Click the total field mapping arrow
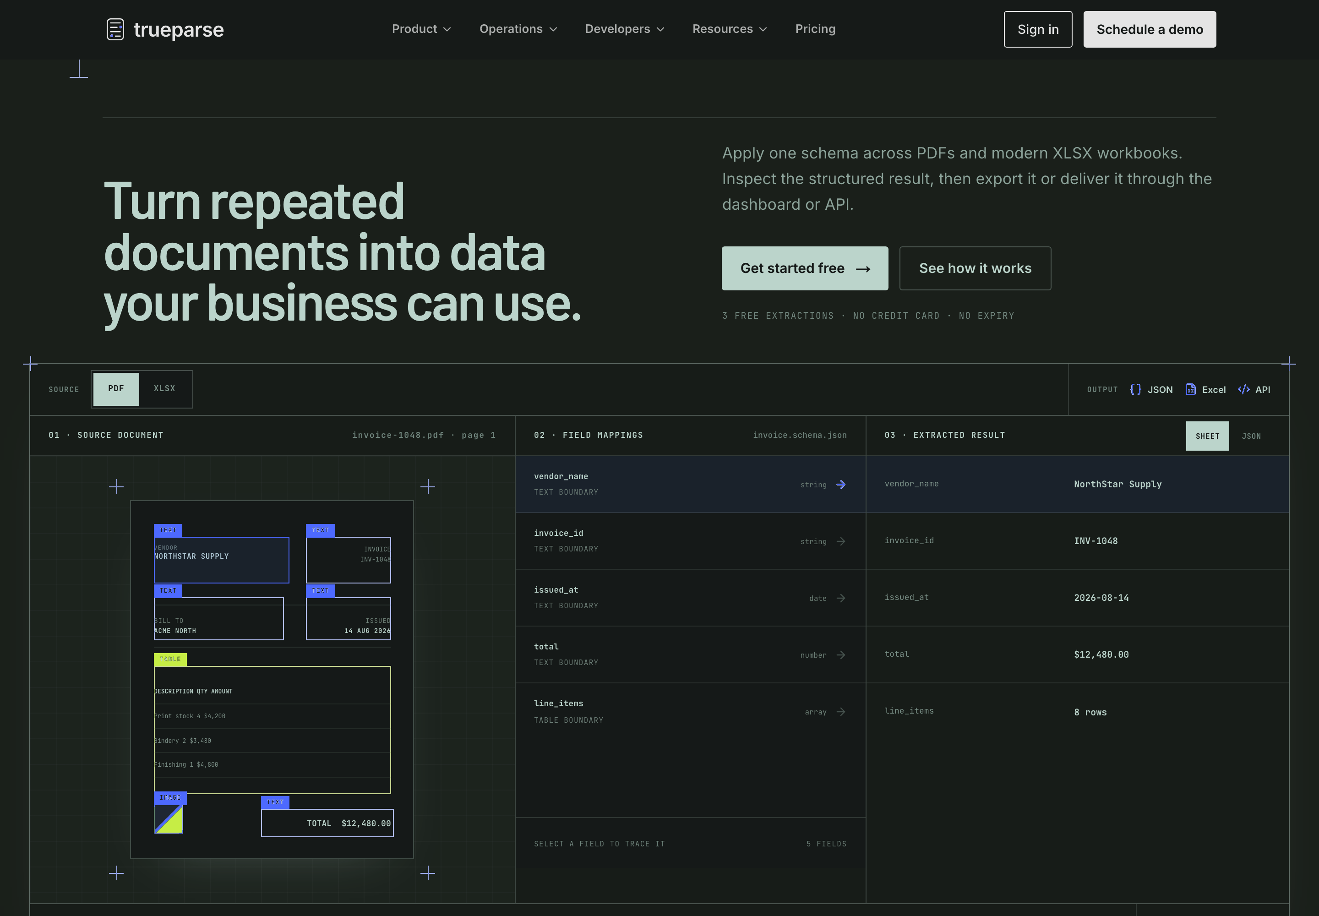1319x916 pixels. tap(841, 655)
